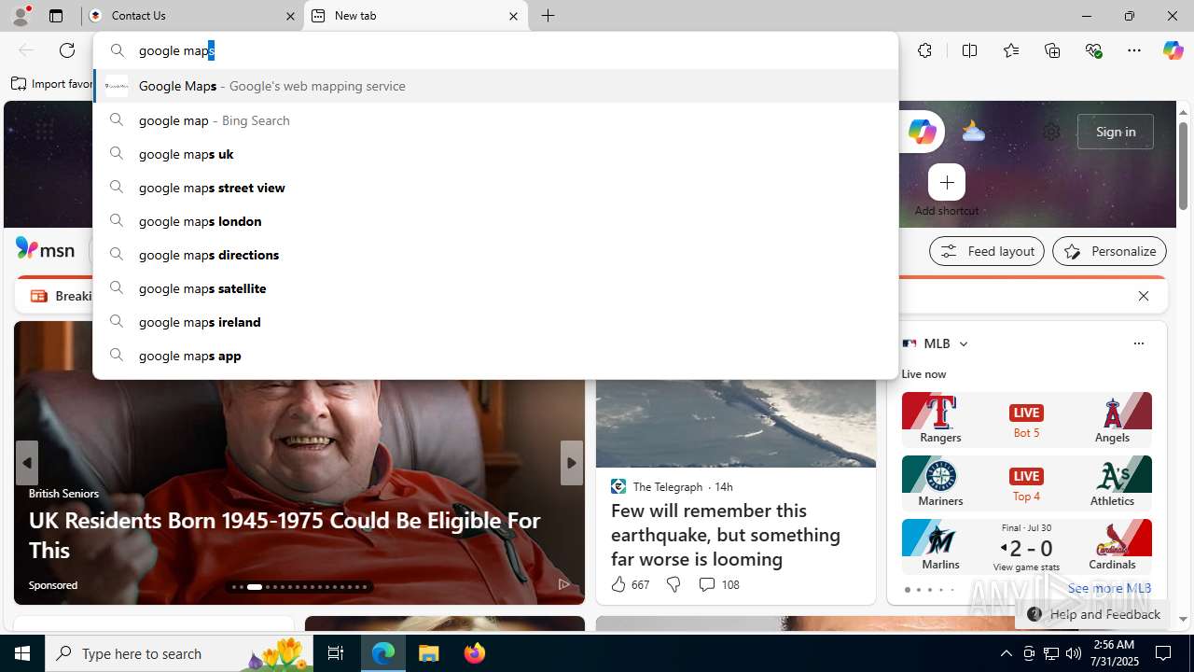The image size is (1194, 672).
Task: Open the page settings gear icon
Action: click(x=1051, y=132)
